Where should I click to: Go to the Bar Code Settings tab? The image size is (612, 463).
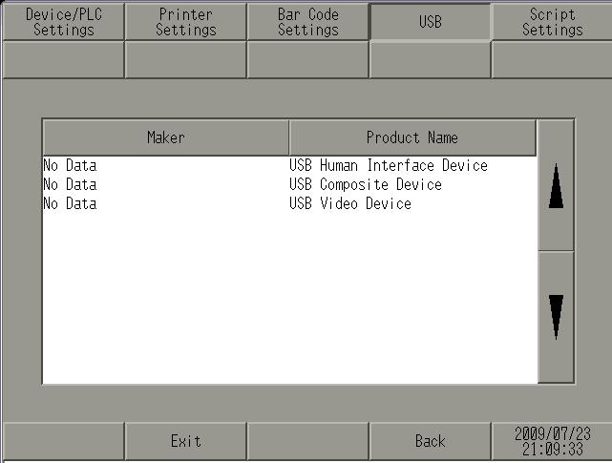(307, 22)
